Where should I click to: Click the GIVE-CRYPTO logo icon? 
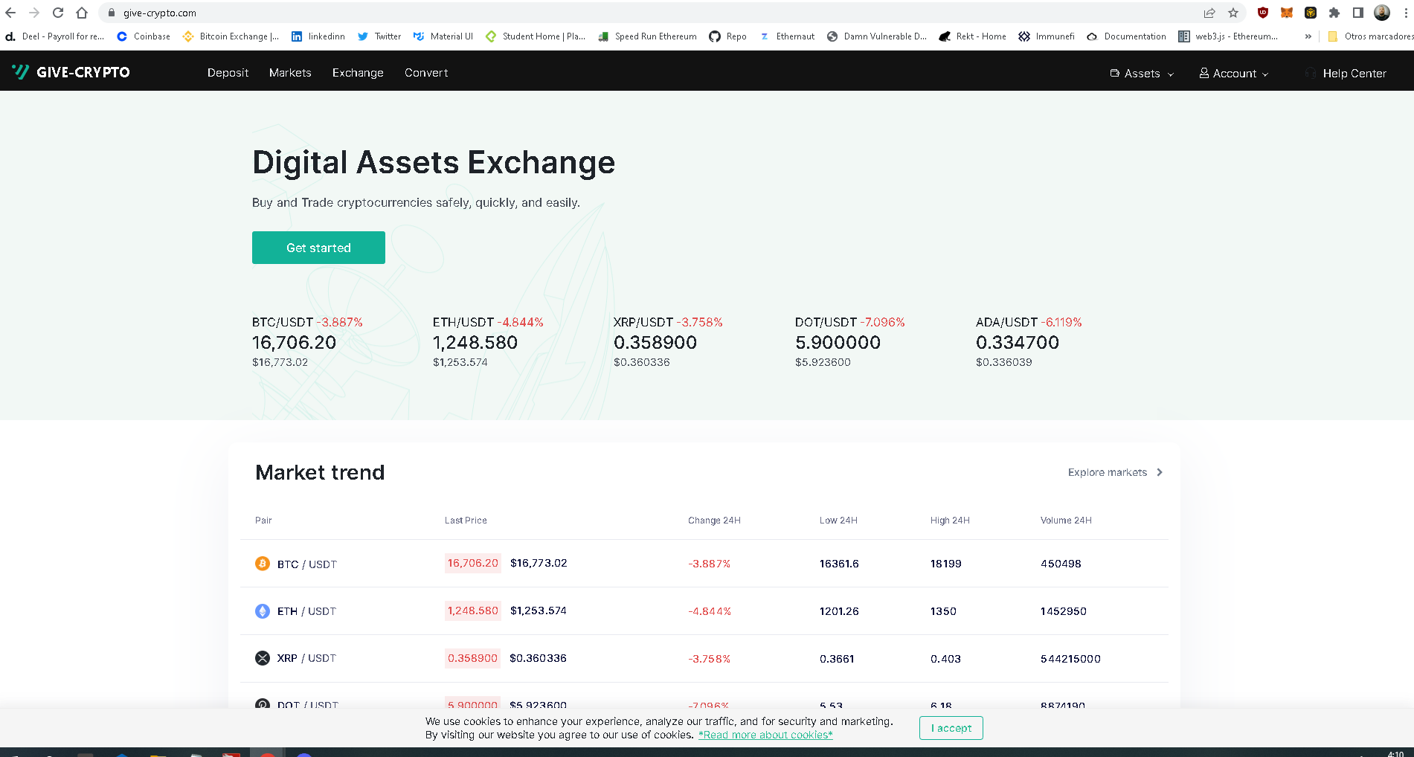point(21,71)
